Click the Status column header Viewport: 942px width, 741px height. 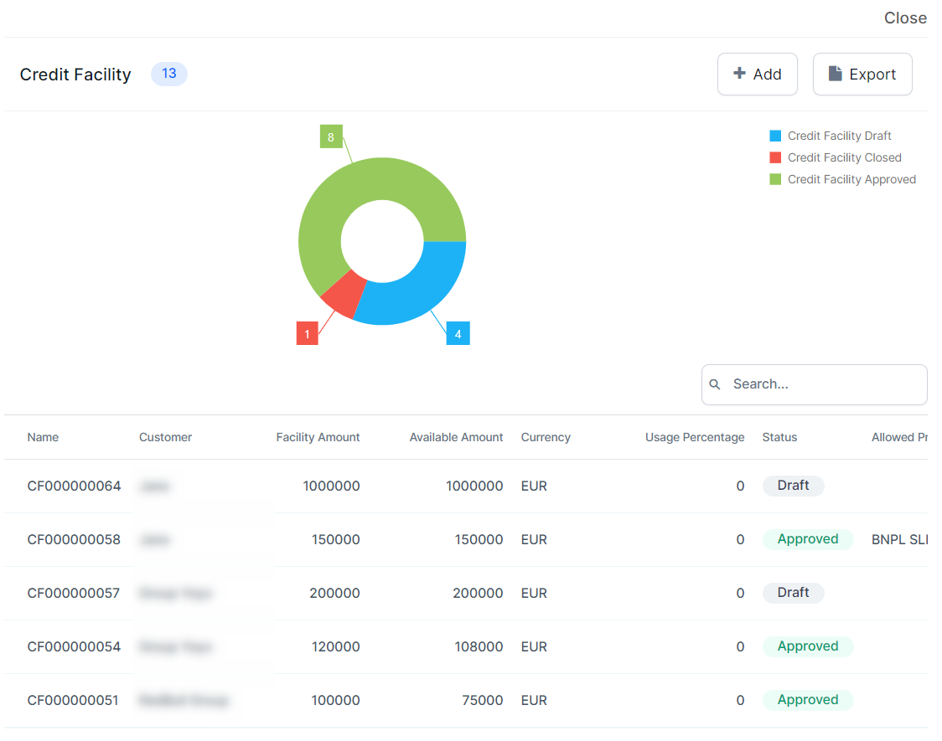(x=779, y=437)
